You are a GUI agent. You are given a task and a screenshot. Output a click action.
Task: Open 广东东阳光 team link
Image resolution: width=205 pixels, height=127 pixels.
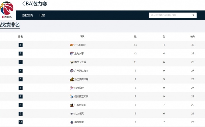point(80,45)
